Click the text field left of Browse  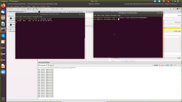[168, 19]
